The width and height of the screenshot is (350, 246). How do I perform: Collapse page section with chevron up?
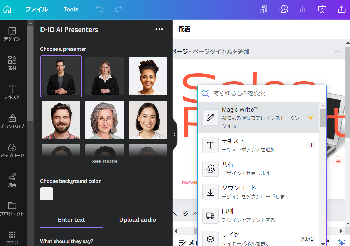337,52
